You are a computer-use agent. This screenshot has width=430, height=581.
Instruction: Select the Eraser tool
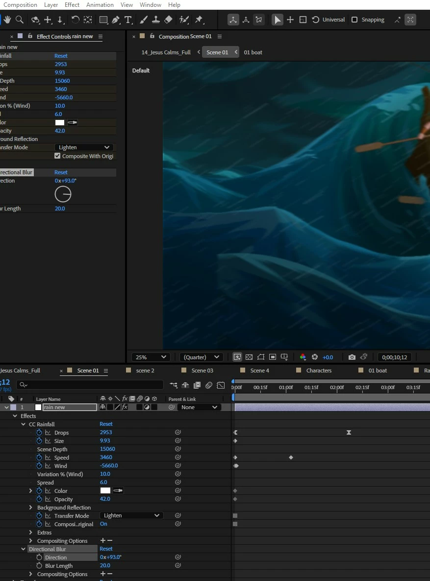(x=168, y=20)
